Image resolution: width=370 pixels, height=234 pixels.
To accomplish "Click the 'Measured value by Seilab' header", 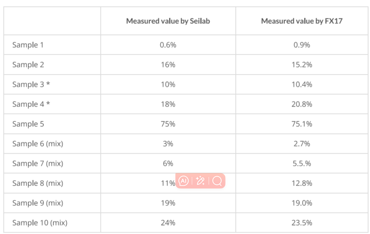I will click(x=168, y=21).
